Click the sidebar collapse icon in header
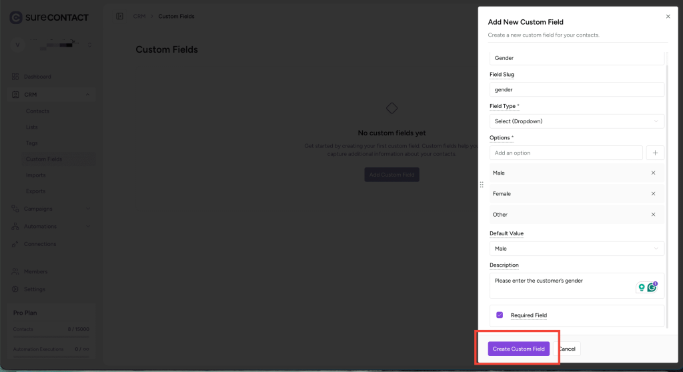The height and width of the screenshot is (372, 683). point(119,16)
